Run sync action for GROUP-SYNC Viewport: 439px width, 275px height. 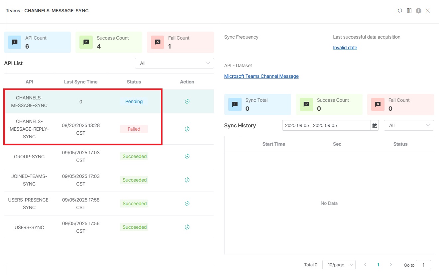[187, 156]
